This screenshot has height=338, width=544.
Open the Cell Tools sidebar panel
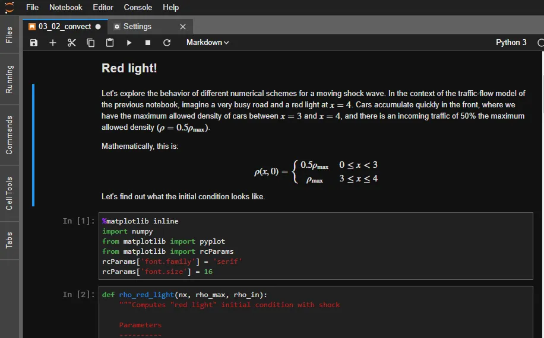pos(10,193)
